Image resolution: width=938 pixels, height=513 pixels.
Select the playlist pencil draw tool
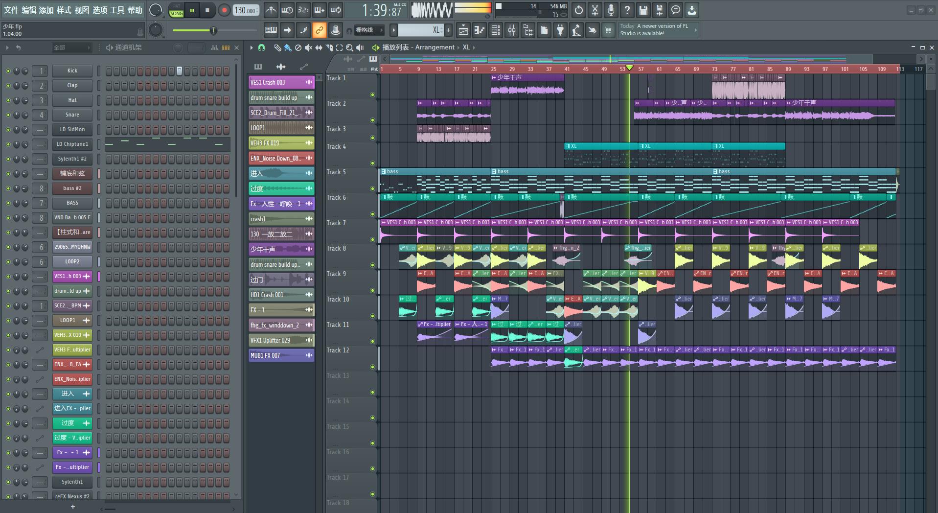tap(277, 47)
